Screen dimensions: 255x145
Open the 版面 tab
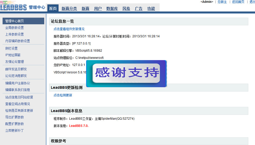[x=85, y=9]
